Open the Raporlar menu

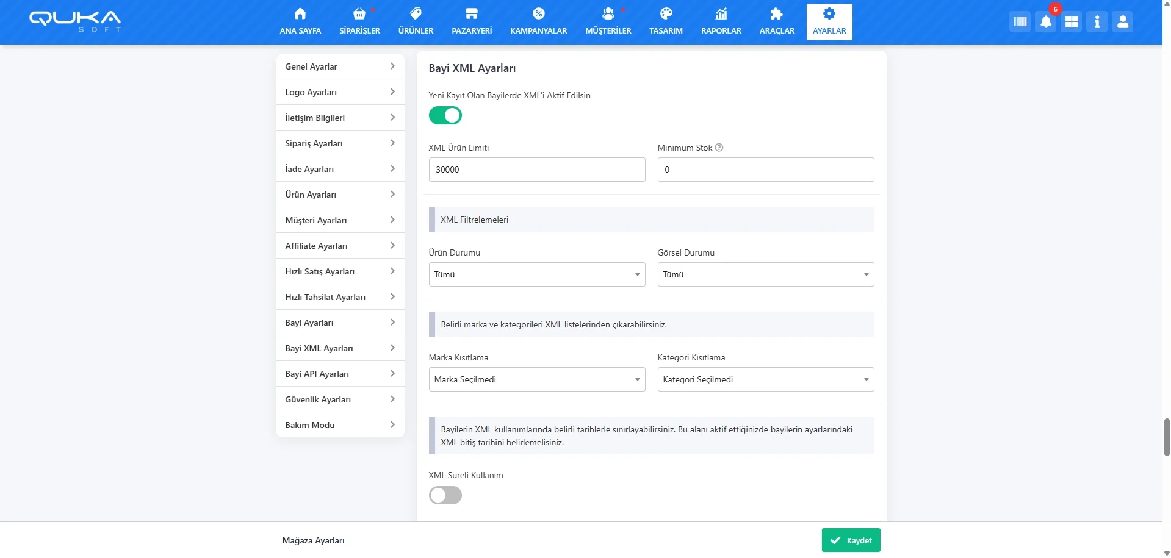(721, 21)
